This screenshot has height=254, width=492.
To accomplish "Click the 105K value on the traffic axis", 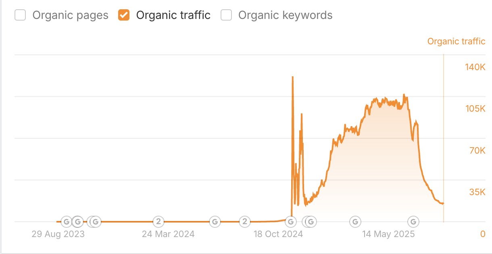I will pos(475,109).
